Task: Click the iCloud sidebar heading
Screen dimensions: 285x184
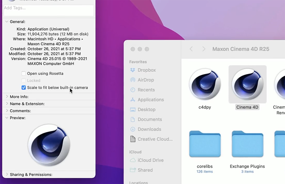Action: [x=135, y=152]
